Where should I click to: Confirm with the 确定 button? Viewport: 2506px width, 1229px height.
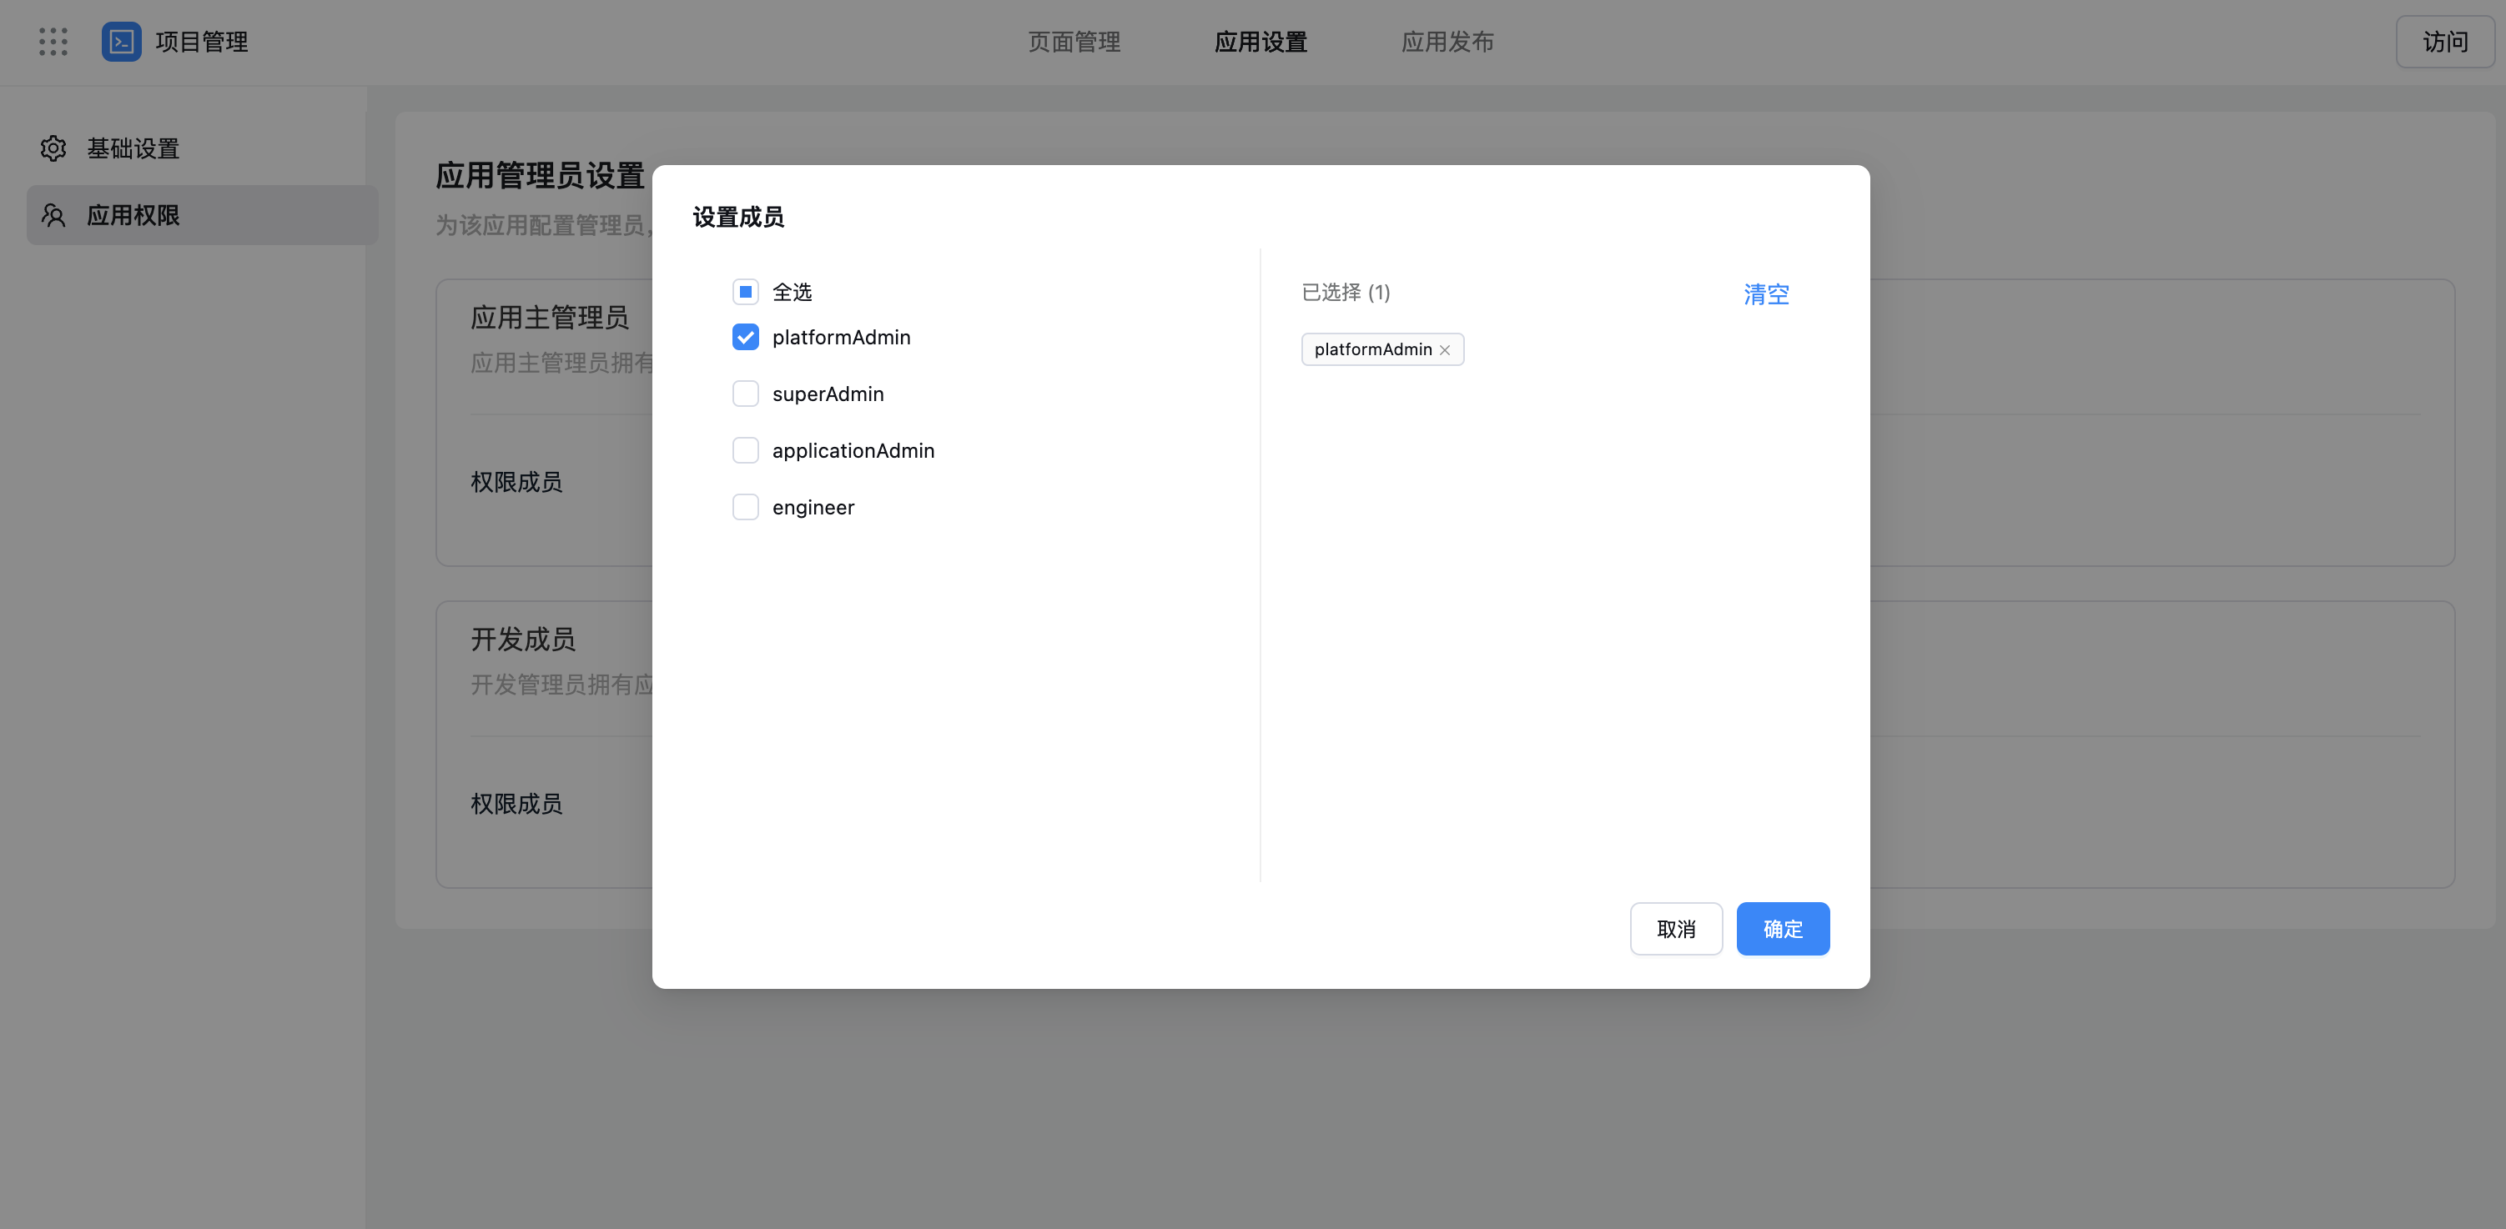click(x=1784, y=929)
